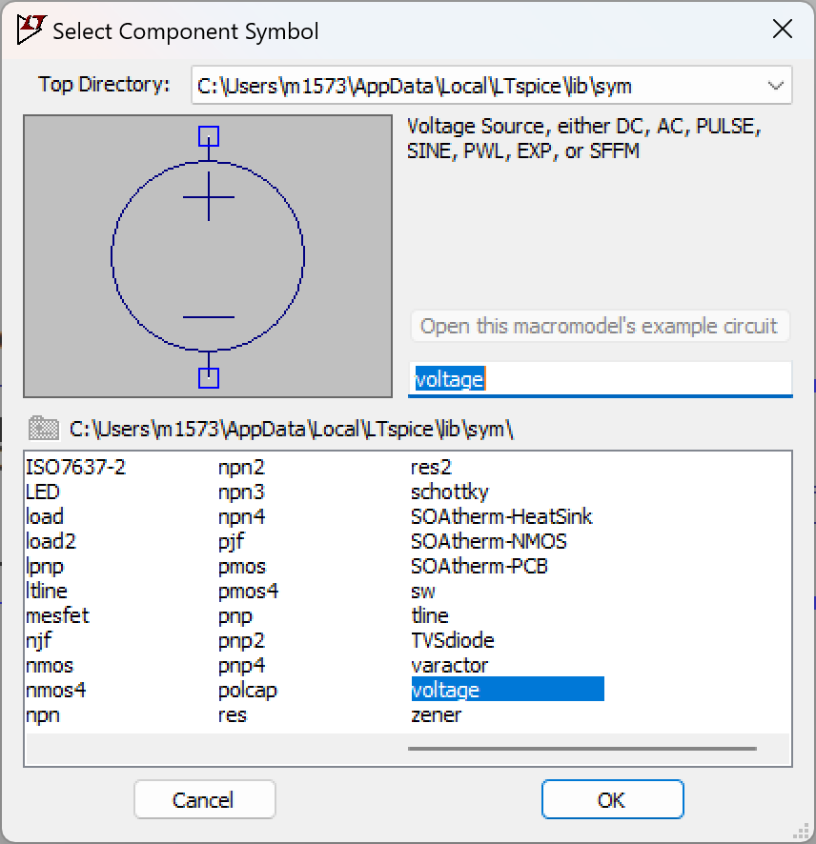Close the Select Component Symbol dialog
The image size is (816, 844).
pyautogui.click(x=782, y=30)
